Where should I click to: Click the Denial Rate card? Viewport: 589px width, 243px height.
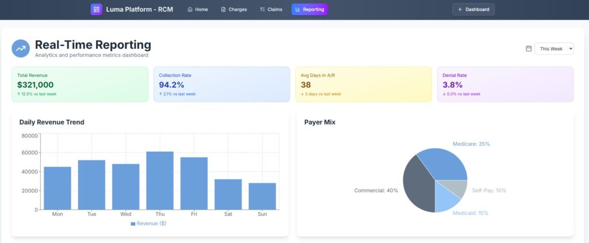click(x=505, y=84)
